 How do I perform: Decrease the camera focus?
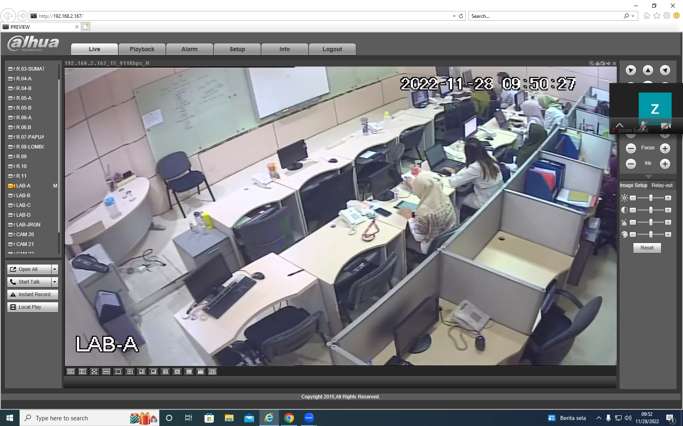(x=631, y=148)
